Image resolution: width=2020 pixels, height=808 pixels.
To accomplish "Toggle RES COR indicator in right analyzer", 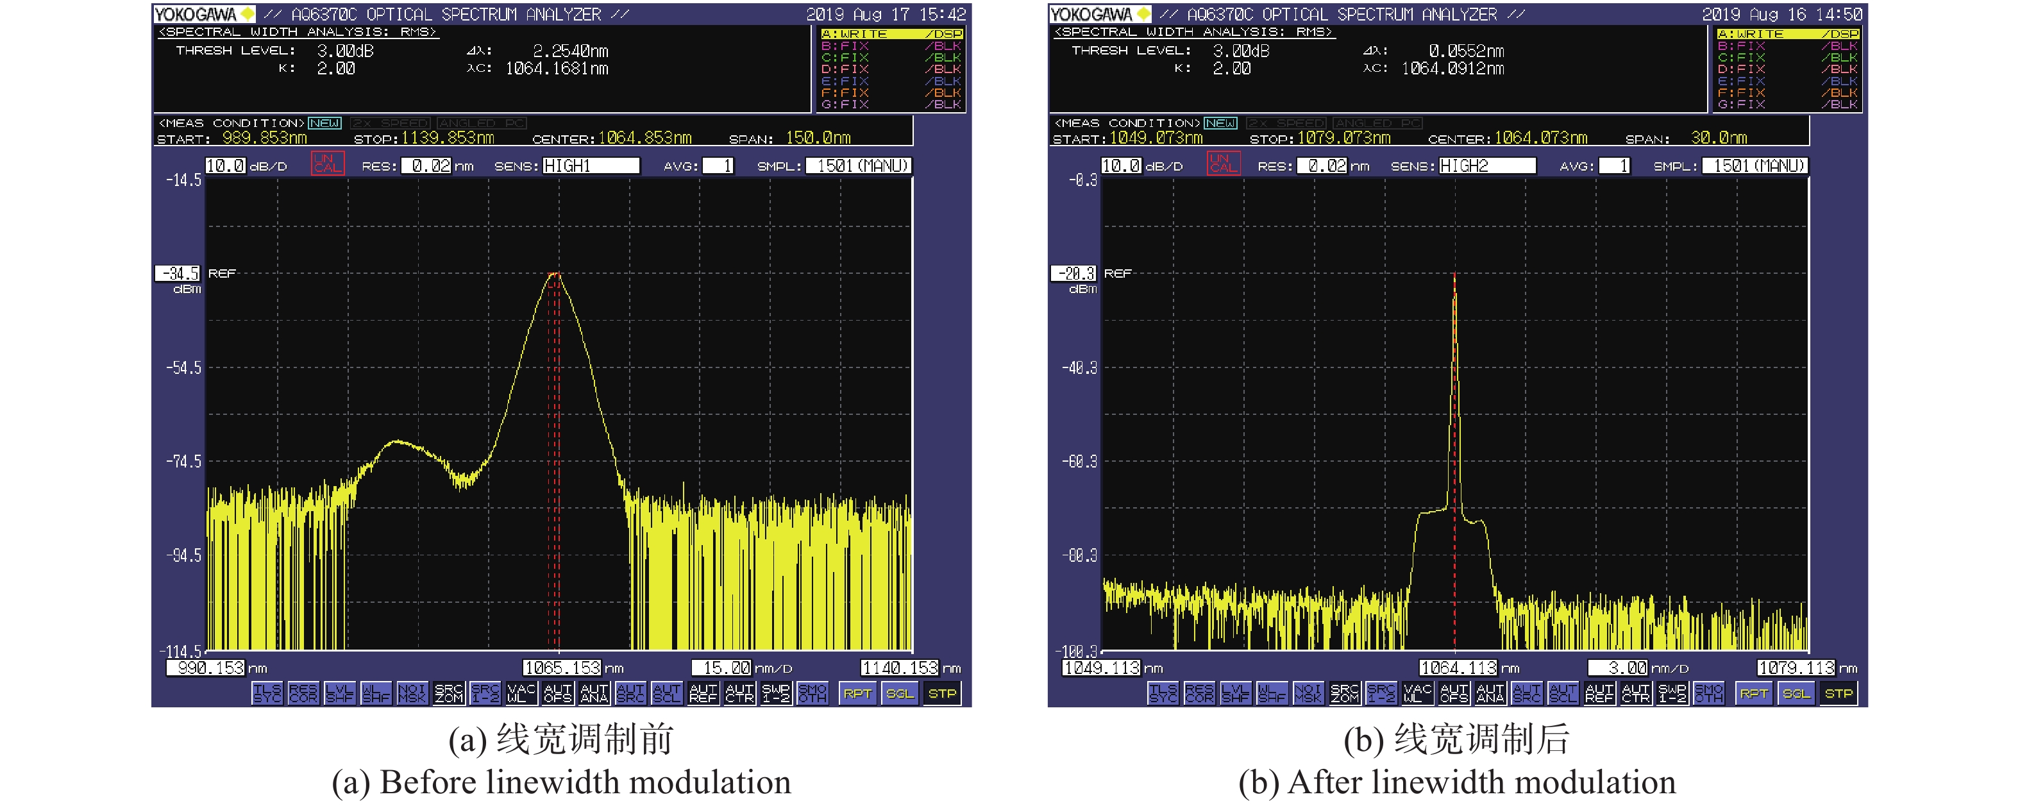I will point(1199,693).
